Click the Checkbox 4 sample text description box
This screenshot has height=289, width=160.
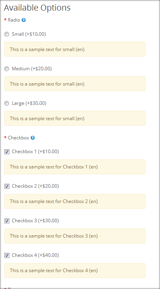click(x=75, y=271)
